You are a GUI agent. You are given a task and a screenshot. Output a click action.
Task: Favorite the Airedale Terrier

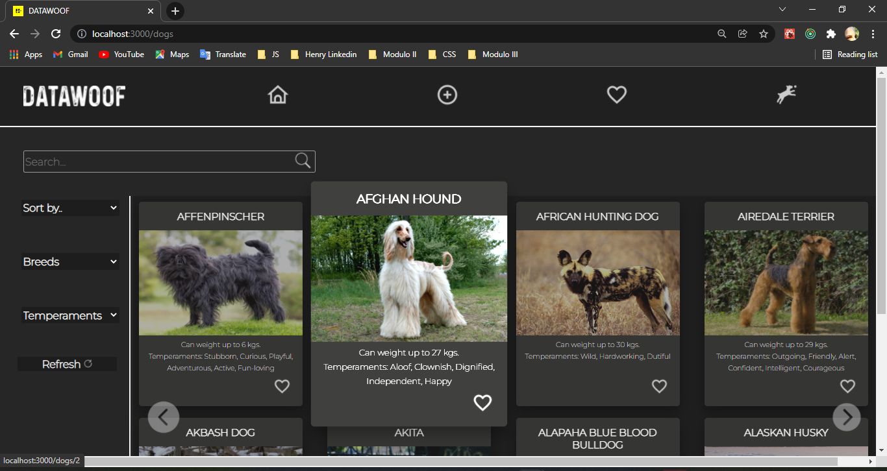pyautogui.click(x=847, y=386)
